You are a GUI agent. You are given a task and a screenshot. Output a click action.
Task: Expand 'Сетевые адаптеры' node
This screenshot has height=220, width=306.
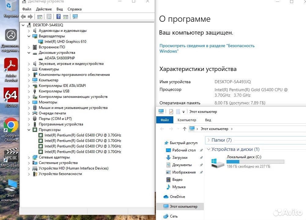[x=29, y=158]
